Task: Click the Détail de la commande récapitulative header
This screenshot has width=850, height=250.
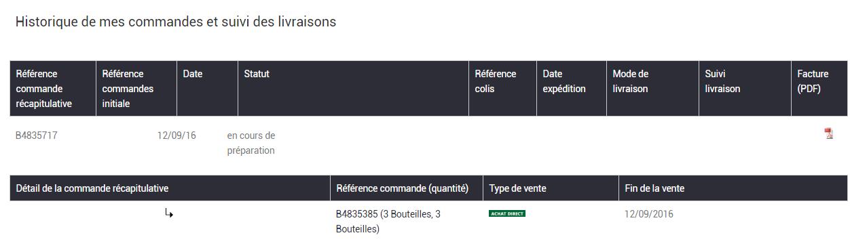Action: [x=92, y=188]
